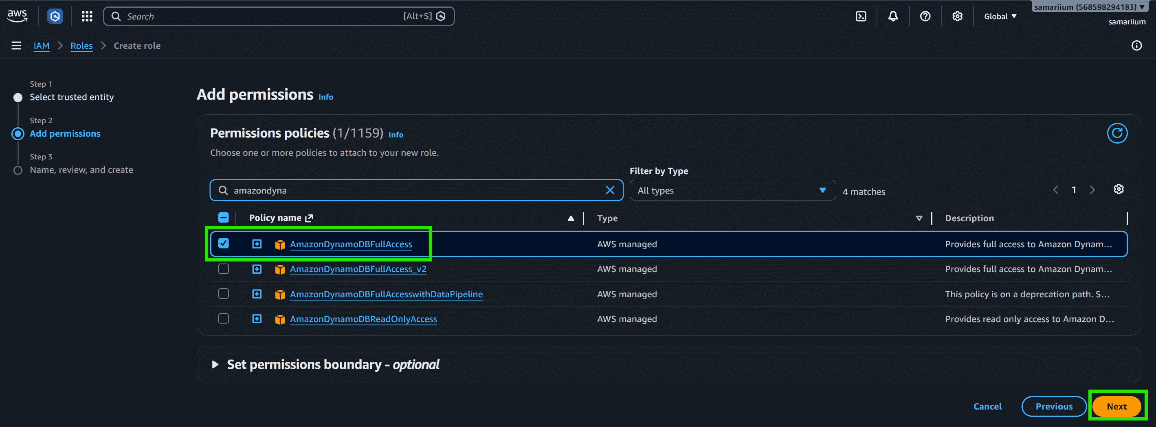1156x427 pixels.
Task: Click the AmazonDynamoDBReadOnlyAccess policy box icon
Action: click(x=280, y=320)
